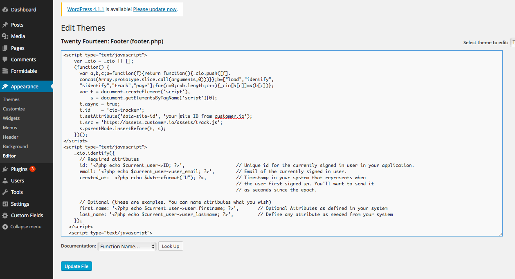Viewport: 515px width, 279px height.
Task: Click the _cio.identify({ code line
Action: (94, 153)
